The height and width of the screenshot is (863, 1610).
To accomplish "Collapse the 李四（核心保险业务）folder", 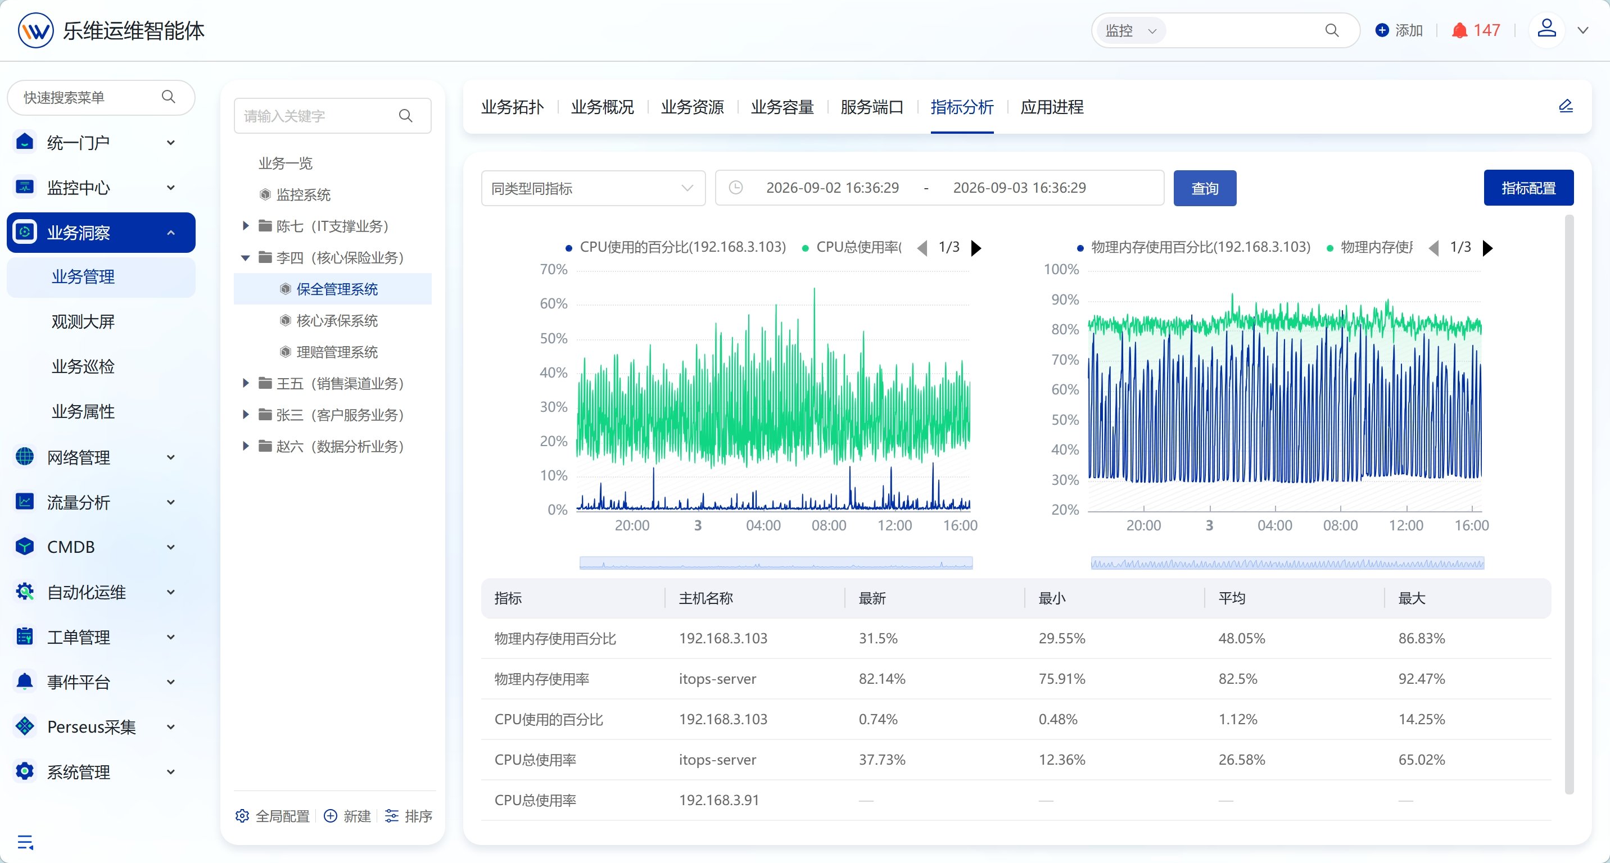I will [x=246, y=257].
